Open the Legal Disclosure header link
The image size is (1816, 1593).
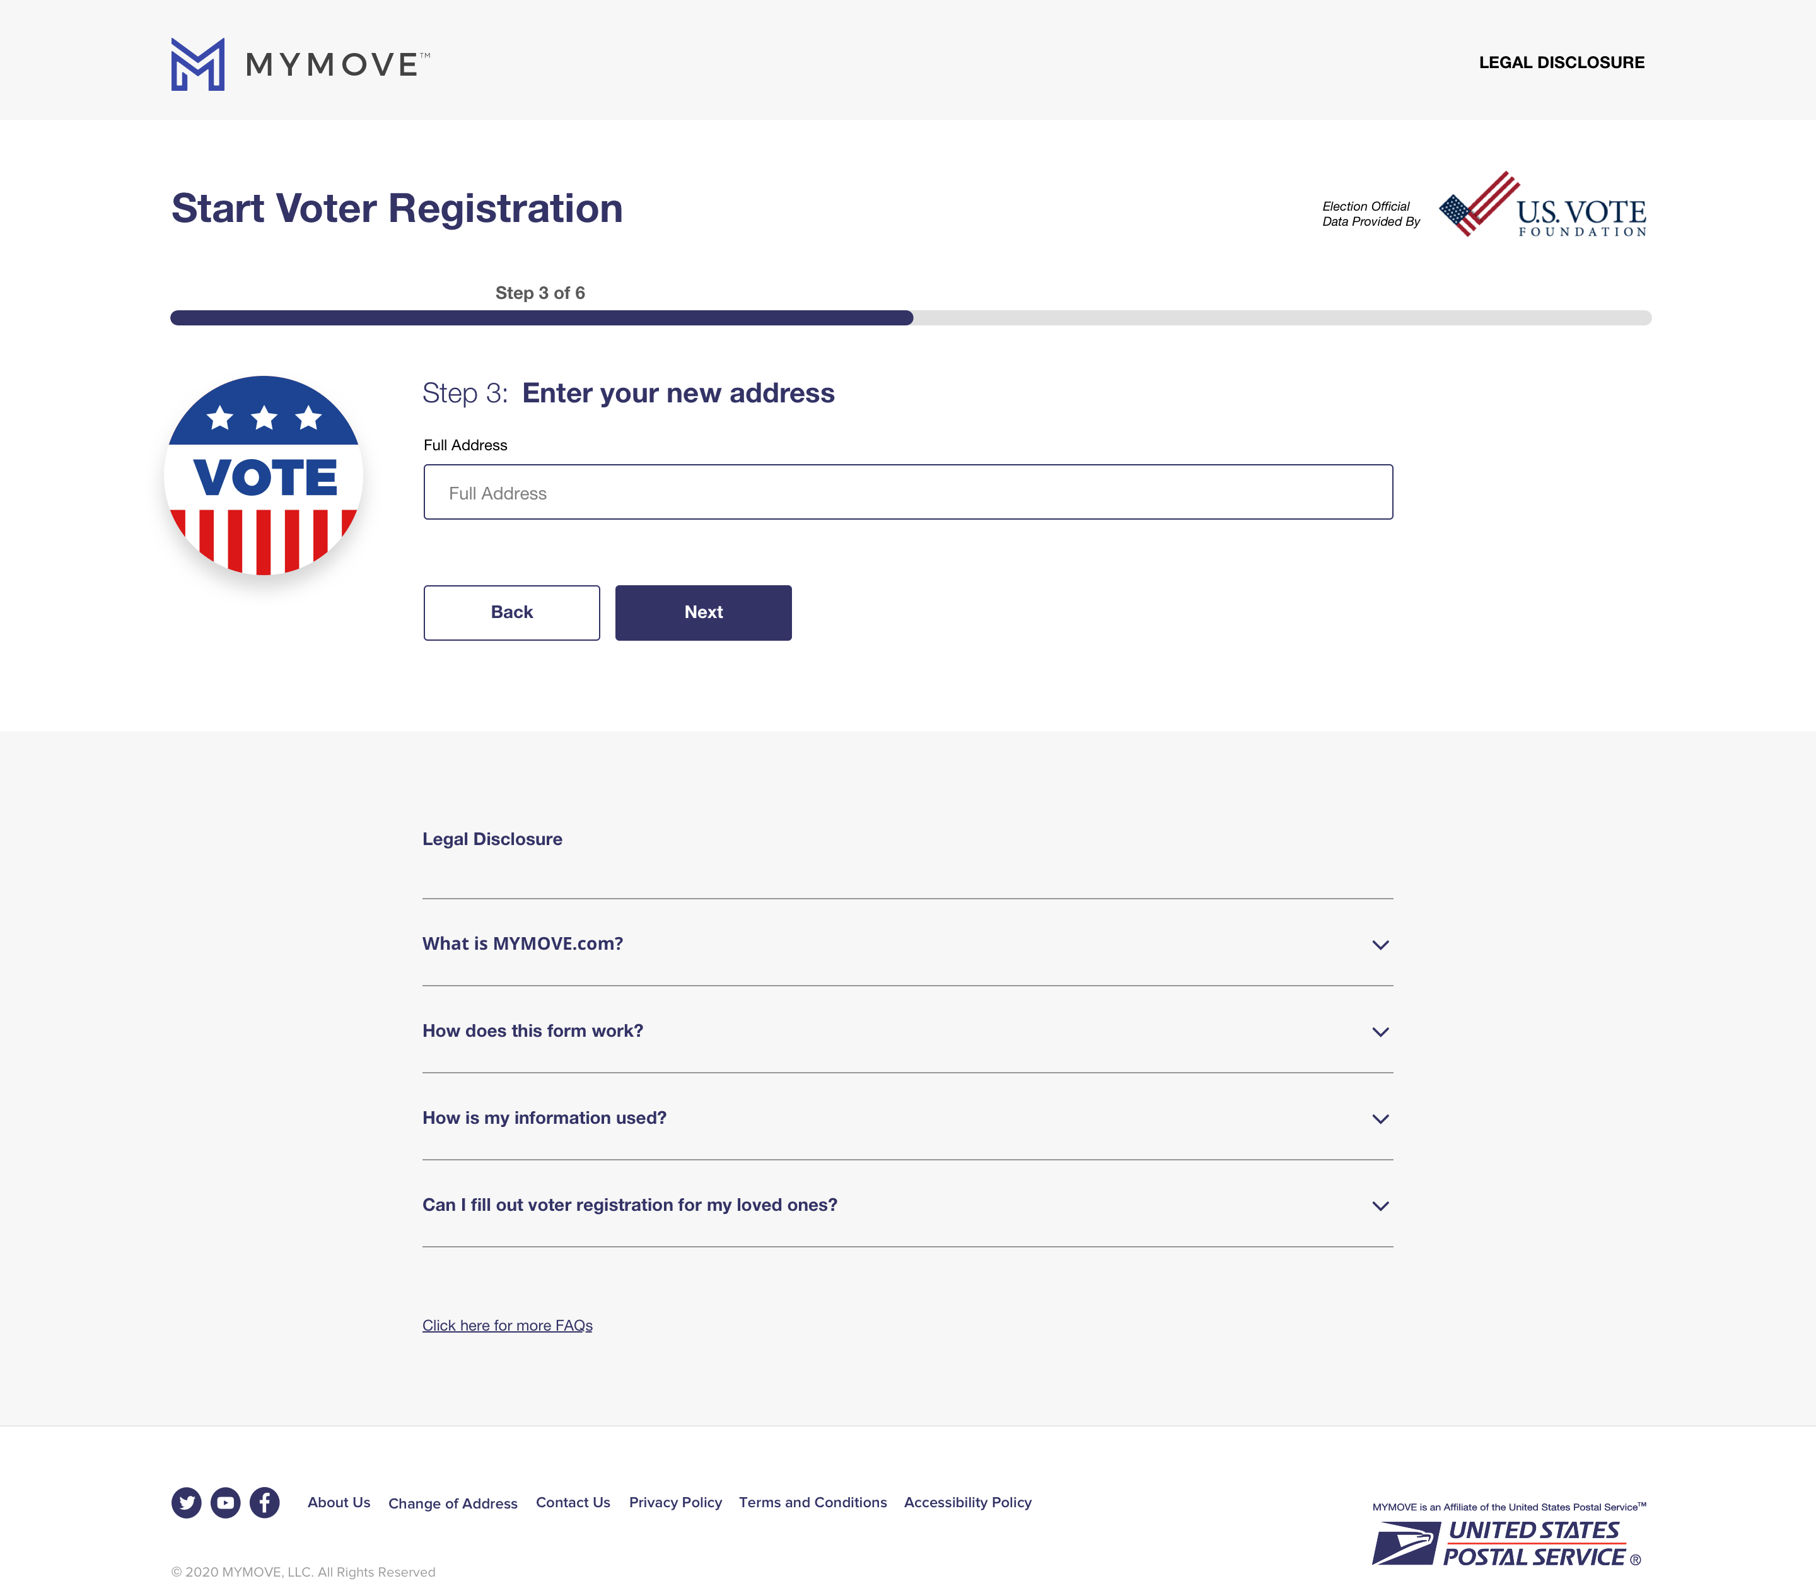[1561, 62]
